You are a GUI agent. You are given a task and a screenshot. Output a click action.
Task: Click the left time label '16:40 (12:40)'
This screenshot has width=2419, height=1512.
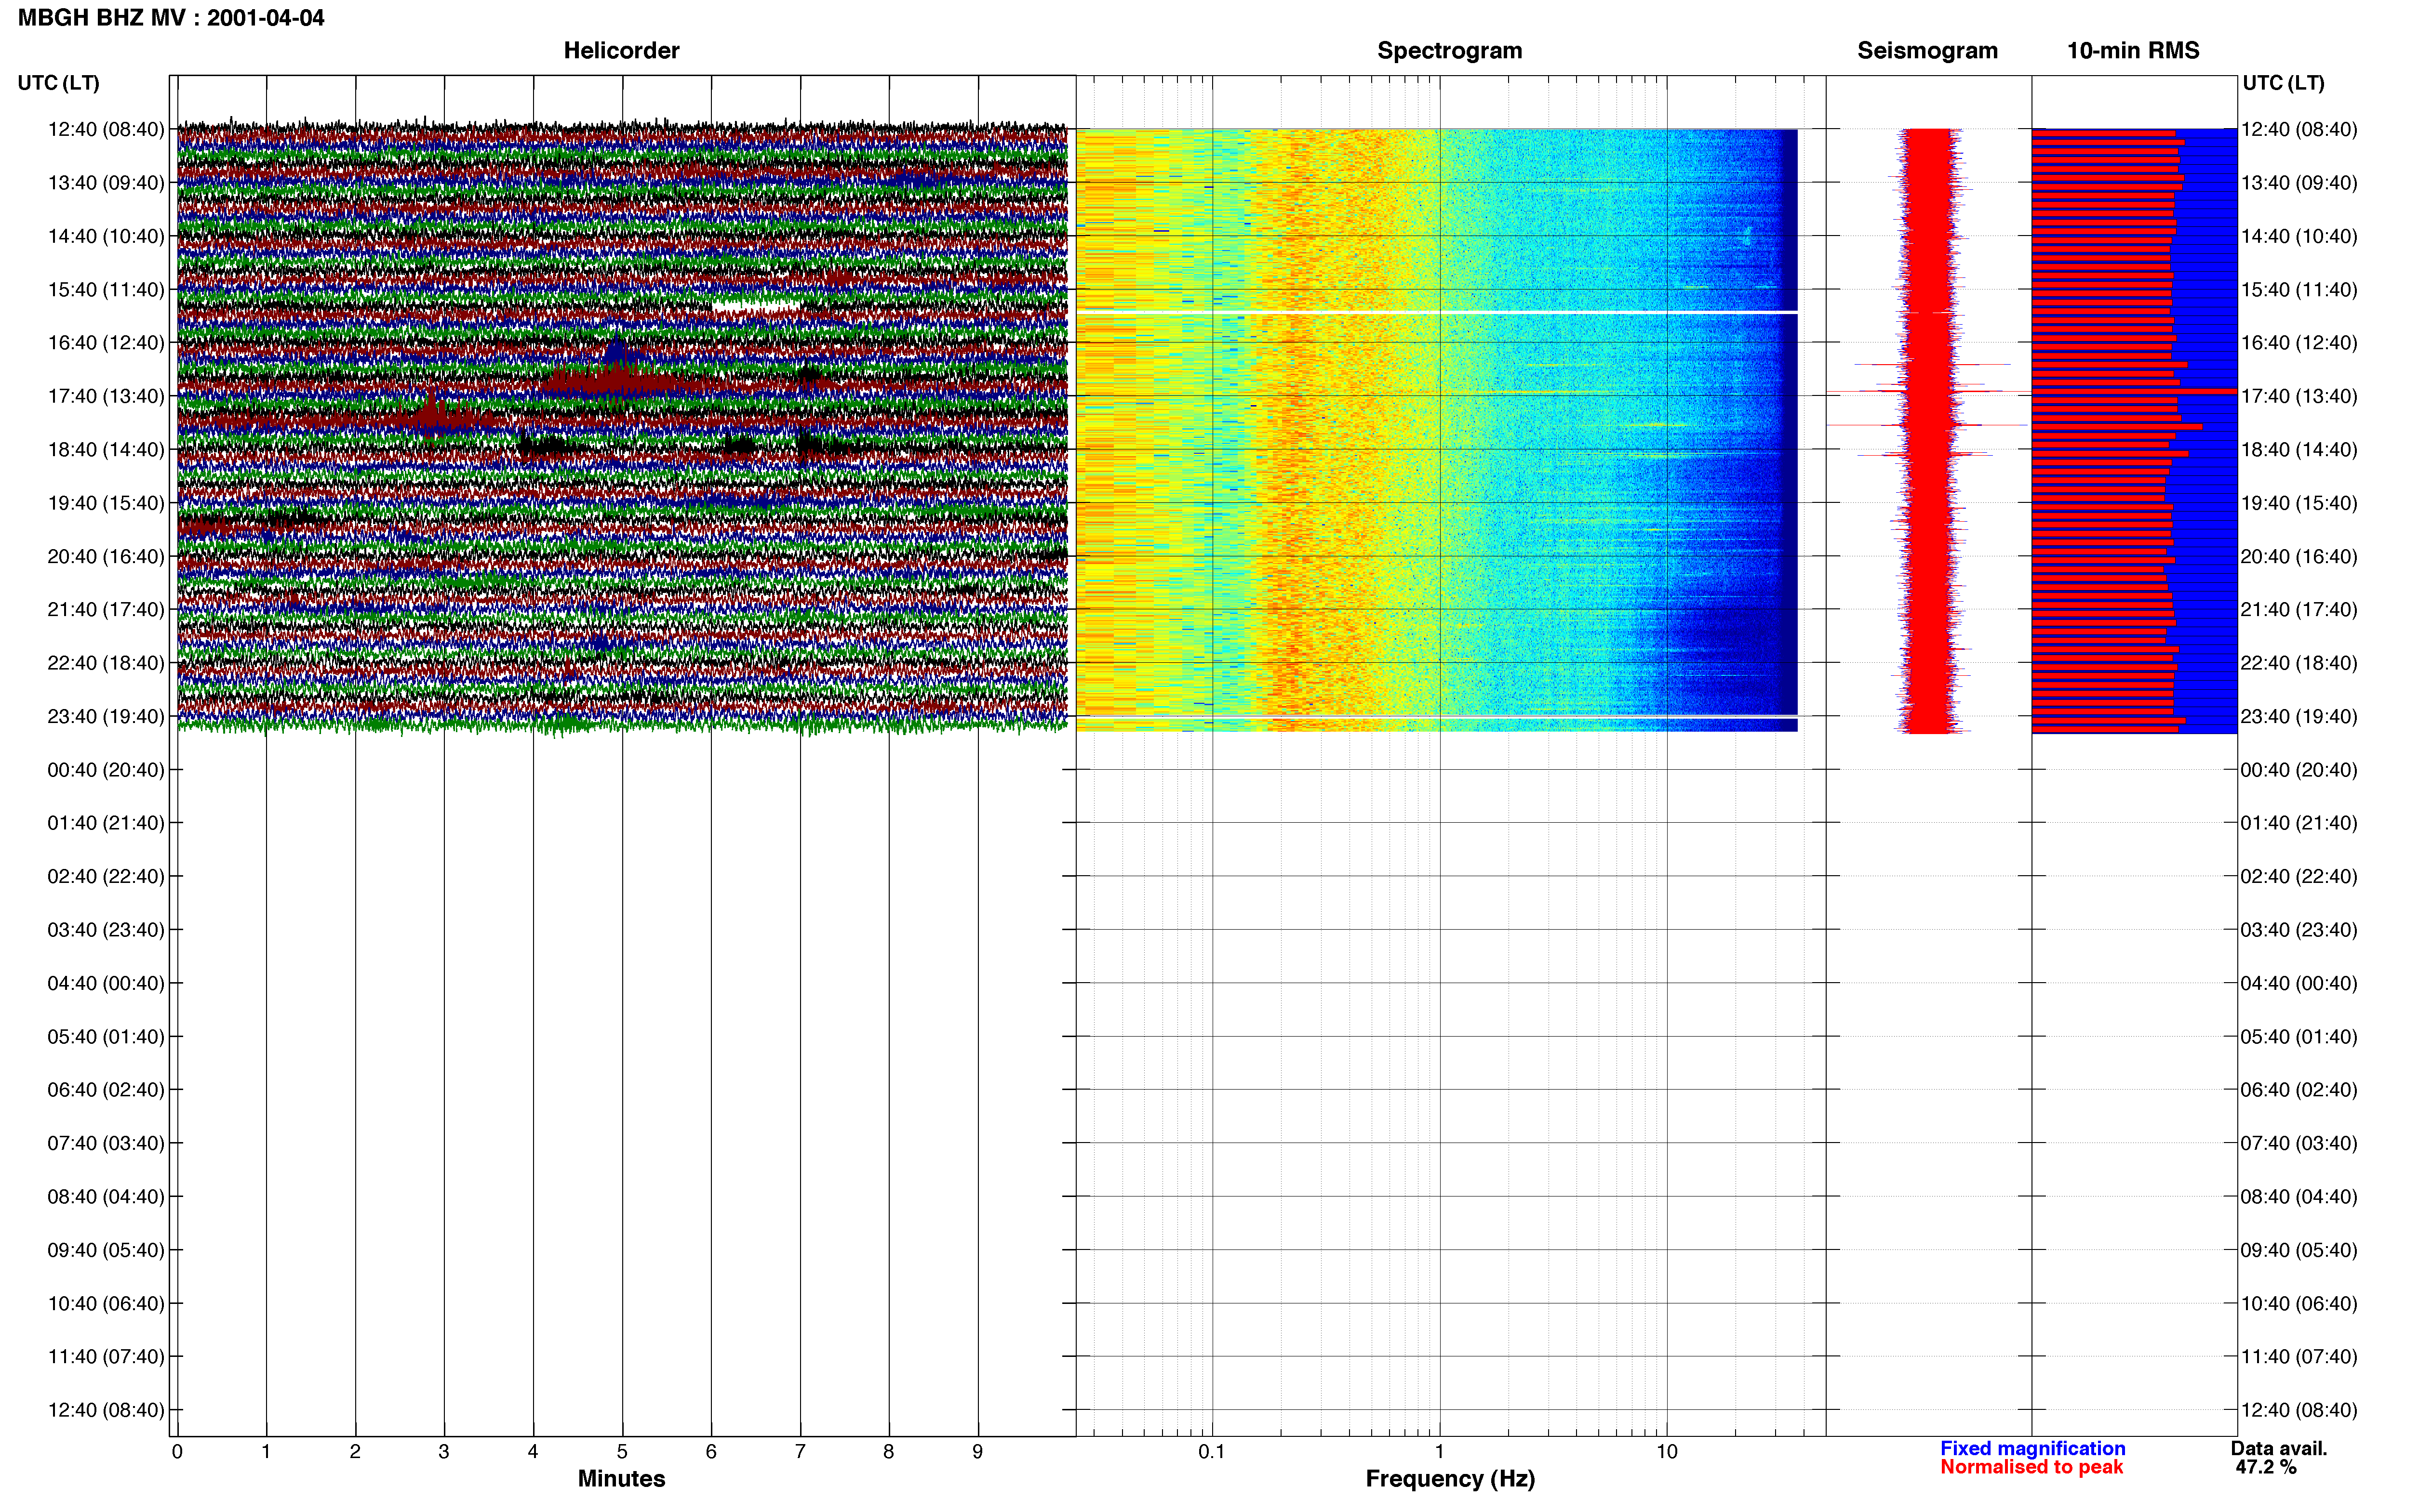point(106,342)
